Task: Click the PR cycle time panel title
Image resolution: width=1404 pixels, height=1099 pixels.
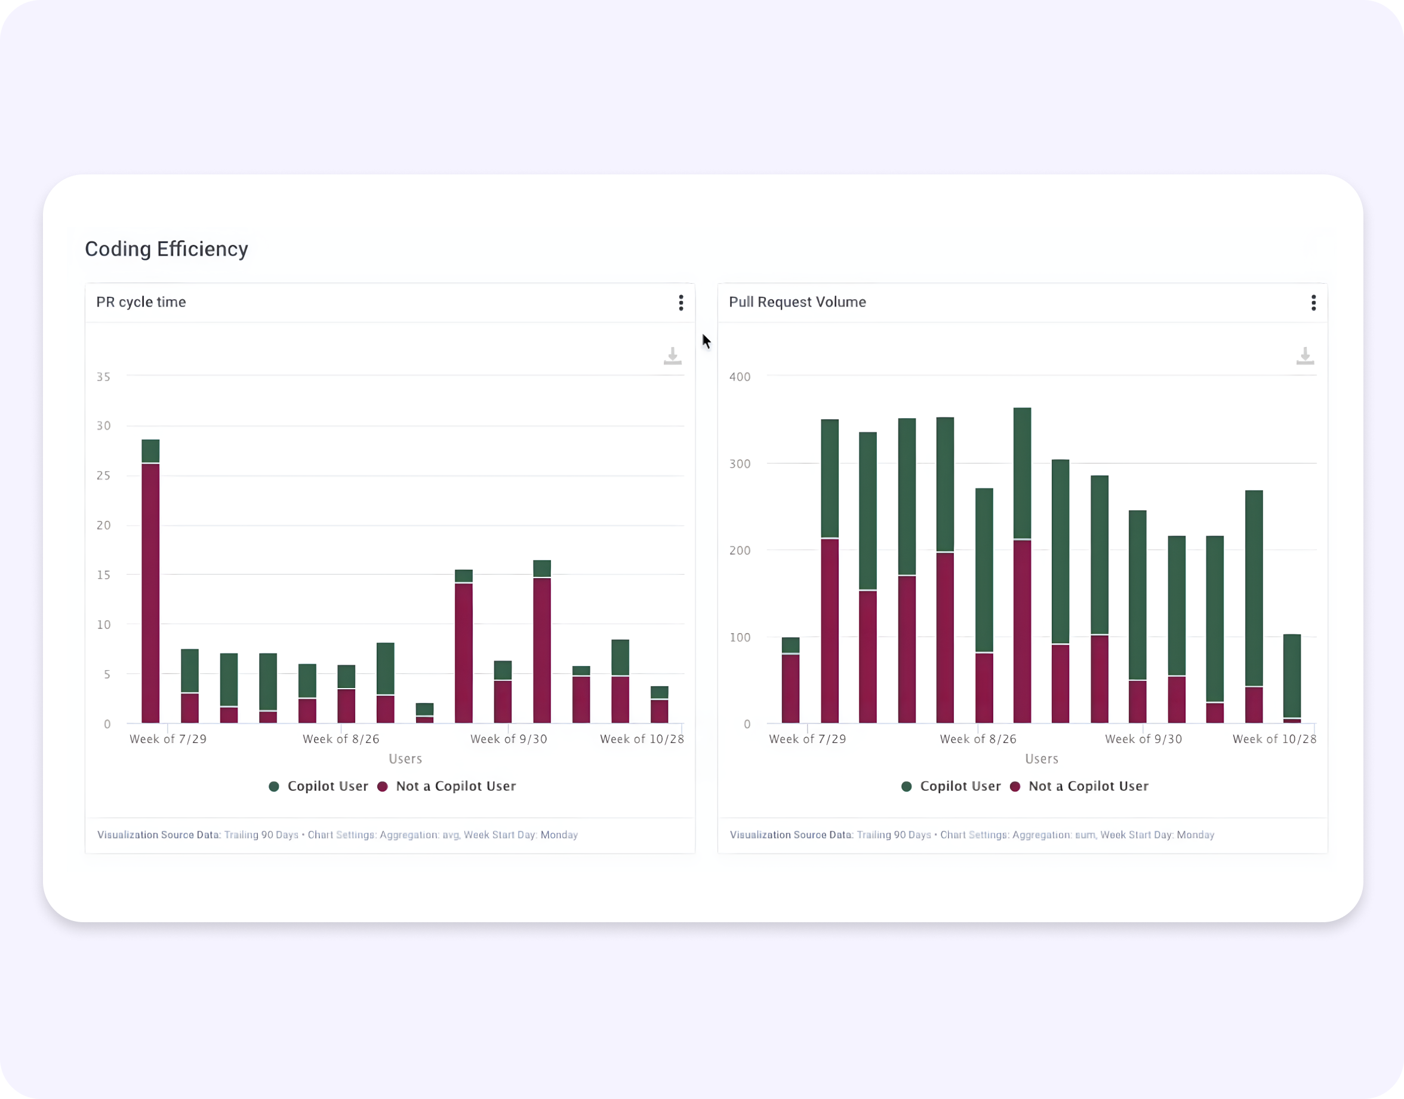Action: 141,302
